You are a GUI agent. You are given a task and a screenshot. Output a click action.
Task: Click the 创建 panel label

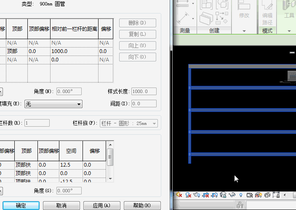(x=214, y=31)
